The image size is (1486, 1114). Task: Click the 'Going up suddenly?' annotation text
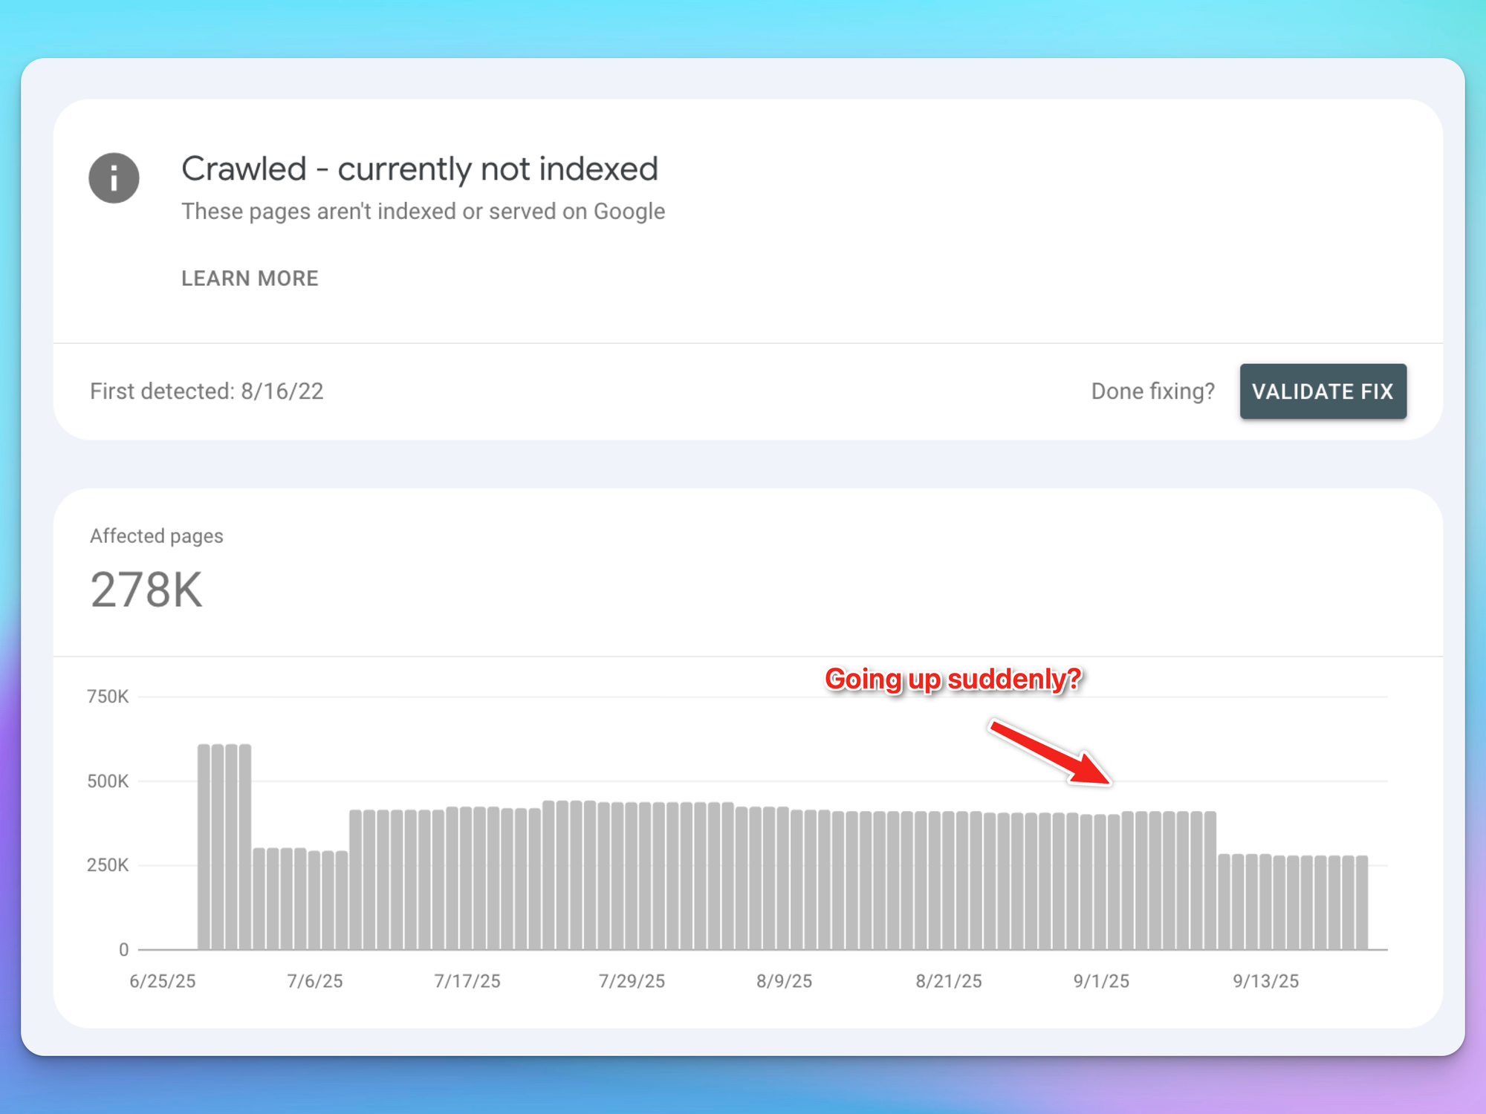(x=953, y=679)
